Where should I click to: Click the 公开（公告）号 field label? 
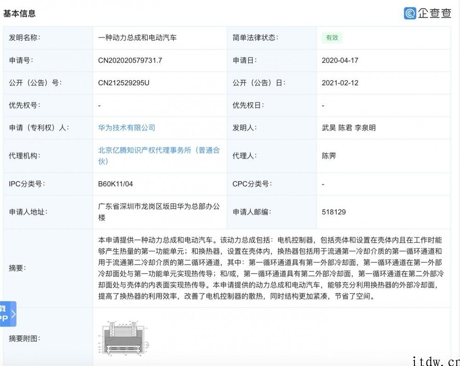tap(35, 83)
